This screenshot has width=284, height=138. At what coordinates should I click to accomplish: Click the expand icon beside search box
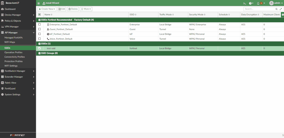(281, 9)
